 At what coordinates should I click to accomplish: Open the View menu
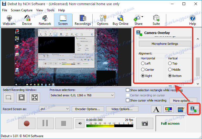tap(40, 10)
